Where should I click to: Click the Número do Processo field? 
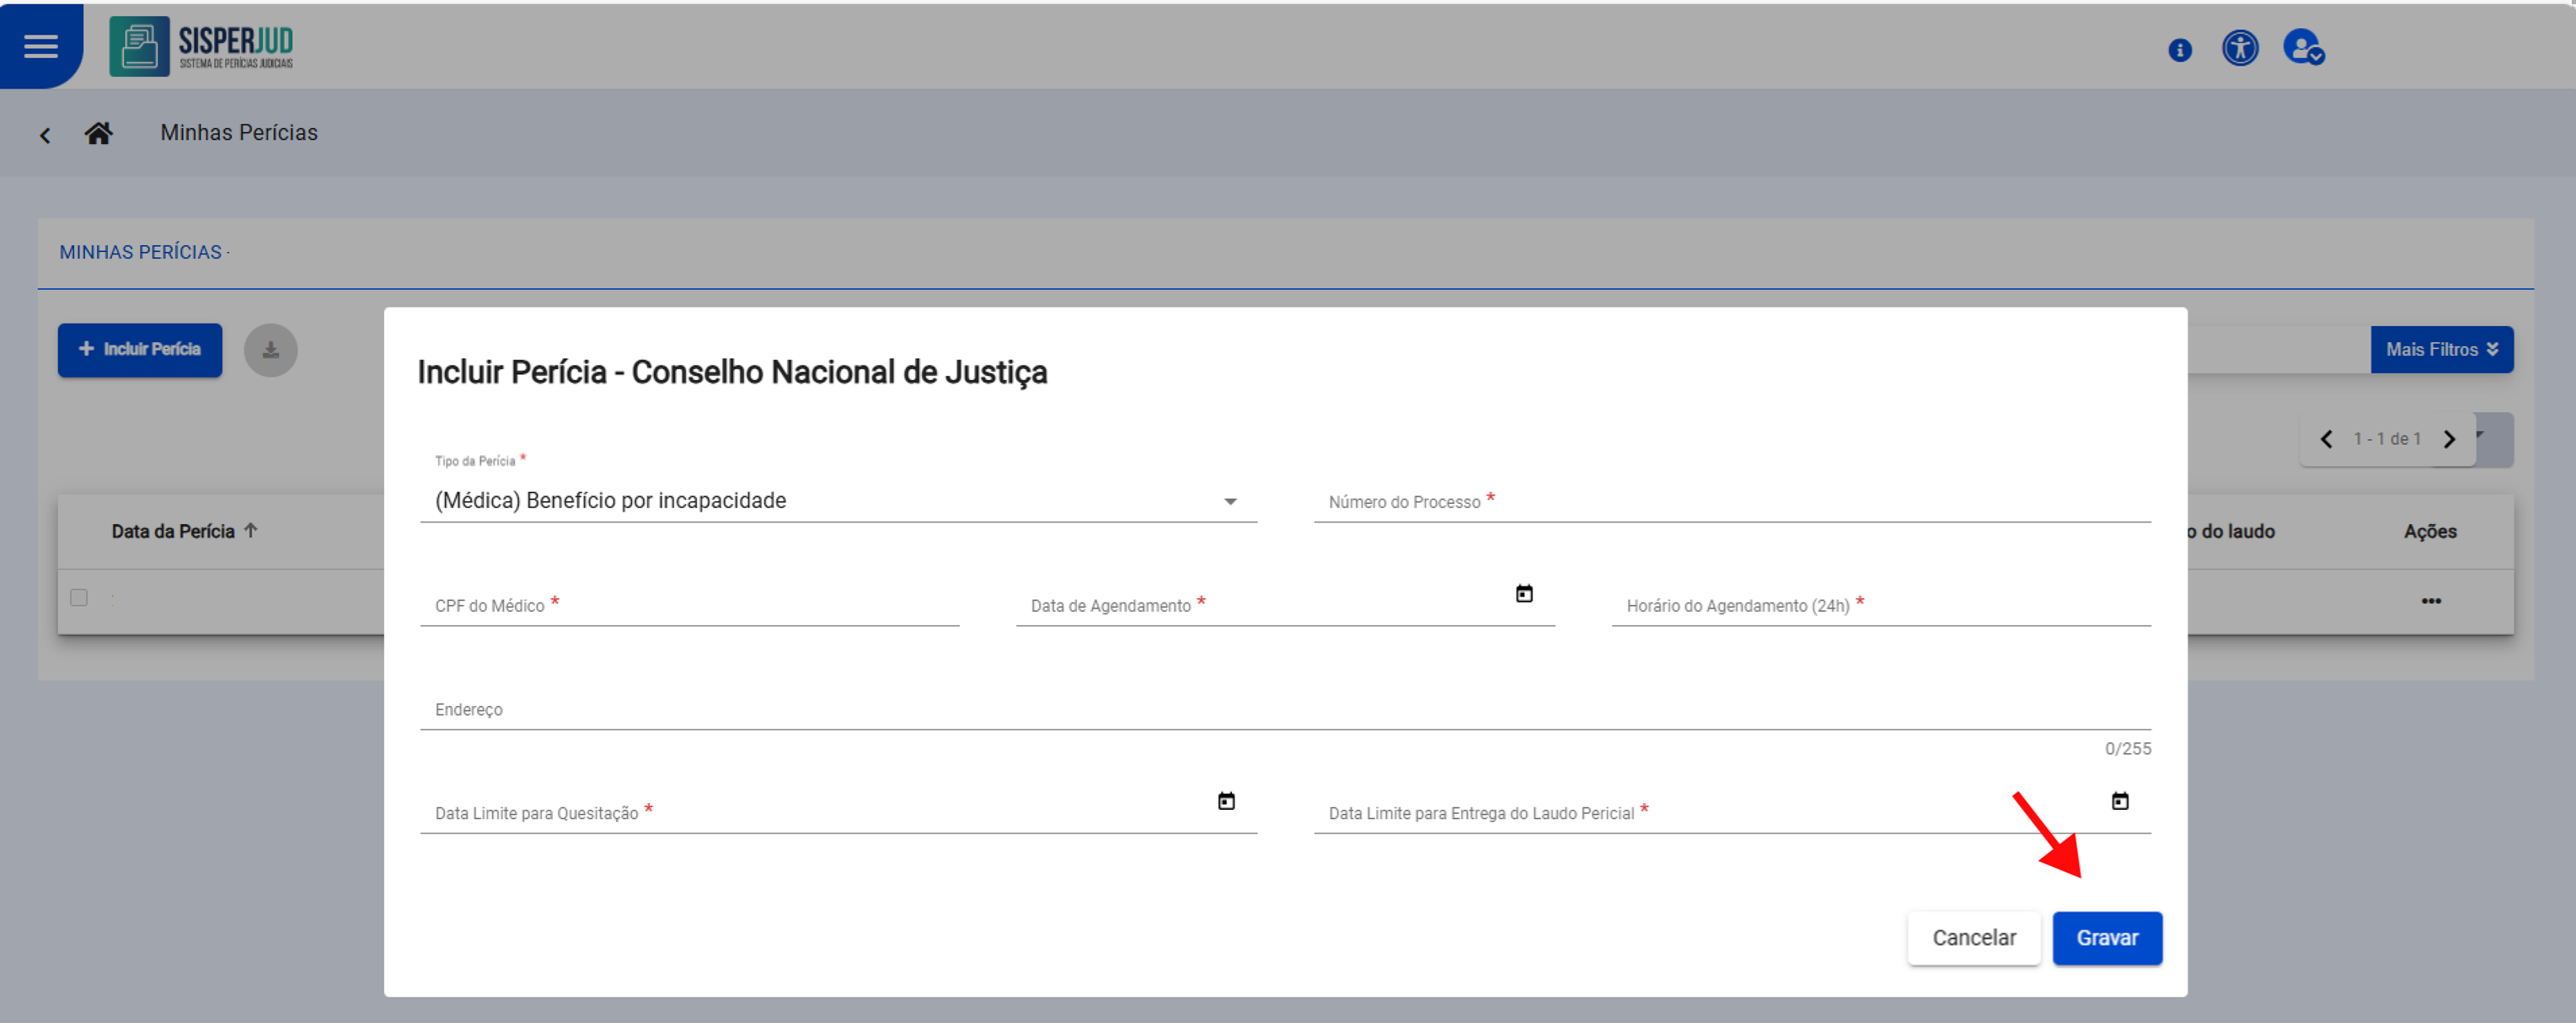pos(1730,502)
